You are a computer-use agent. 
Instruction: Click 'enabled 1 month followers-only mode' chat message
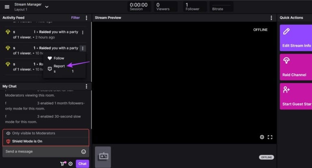pyautogui.click(x=45, y=106)
